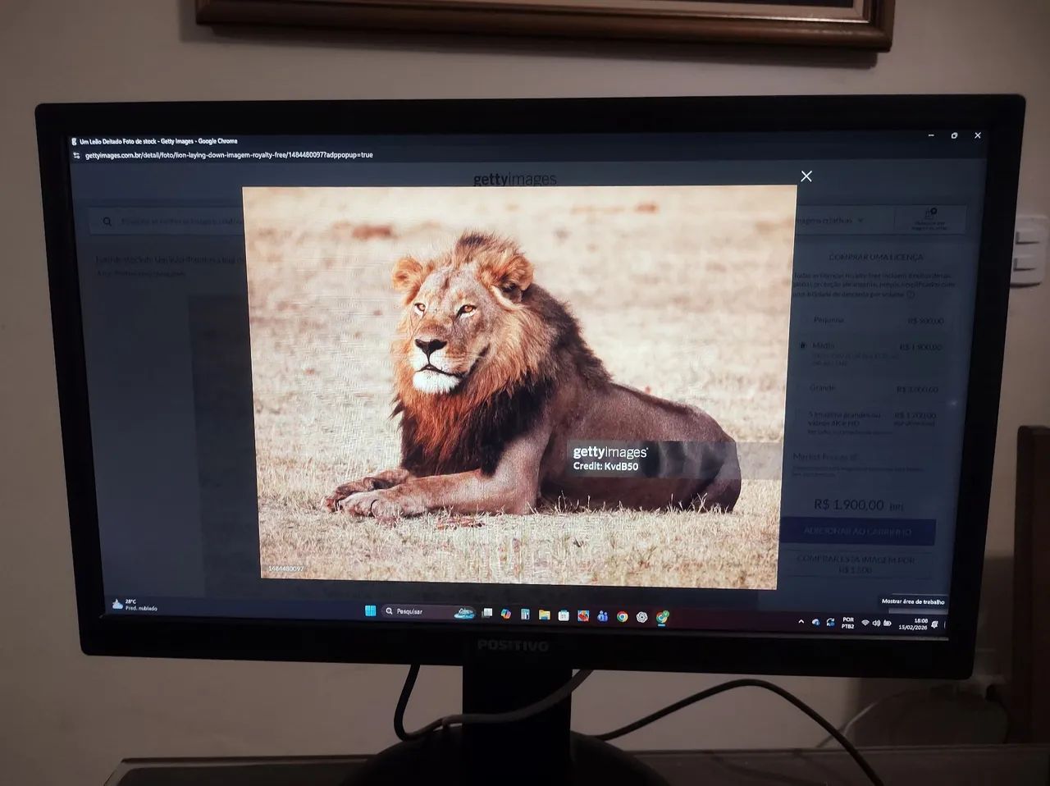Open Copilot from the taskbar
The height and width of the screenshot is (786, 1050).
(506, 613)
